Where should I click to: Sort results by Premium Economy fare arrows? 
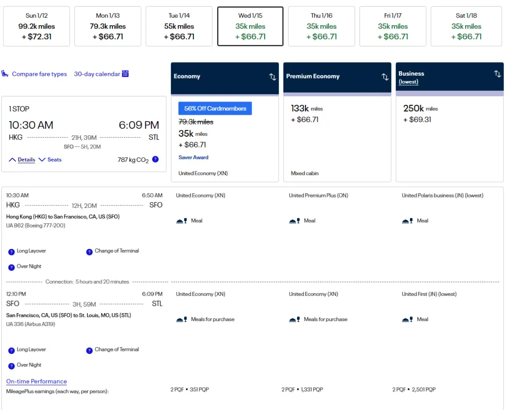[x=385, y=77]
